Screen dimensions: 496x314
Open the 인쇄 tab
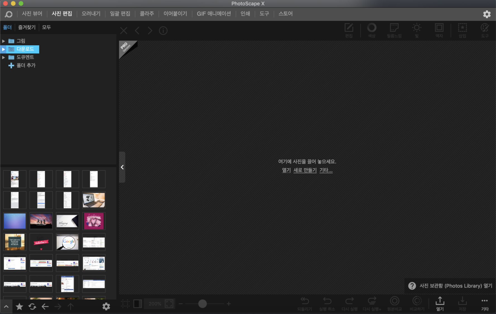tap(245, 14)
